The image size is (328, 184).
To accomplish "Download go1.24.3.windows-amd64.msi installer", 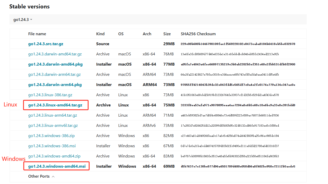I will pos(57,166).
